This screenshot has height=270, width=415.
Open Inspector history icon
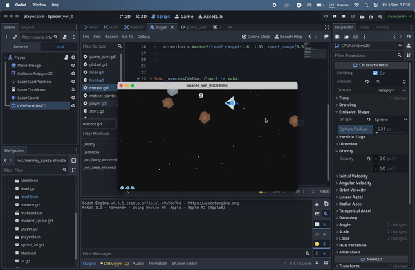(409, 37)
